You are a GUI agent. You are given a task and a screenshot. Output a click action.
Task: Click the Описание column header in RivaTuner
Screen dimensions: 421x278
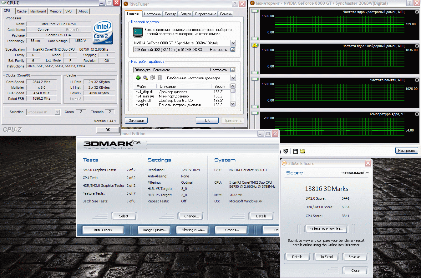coord(185,86)
